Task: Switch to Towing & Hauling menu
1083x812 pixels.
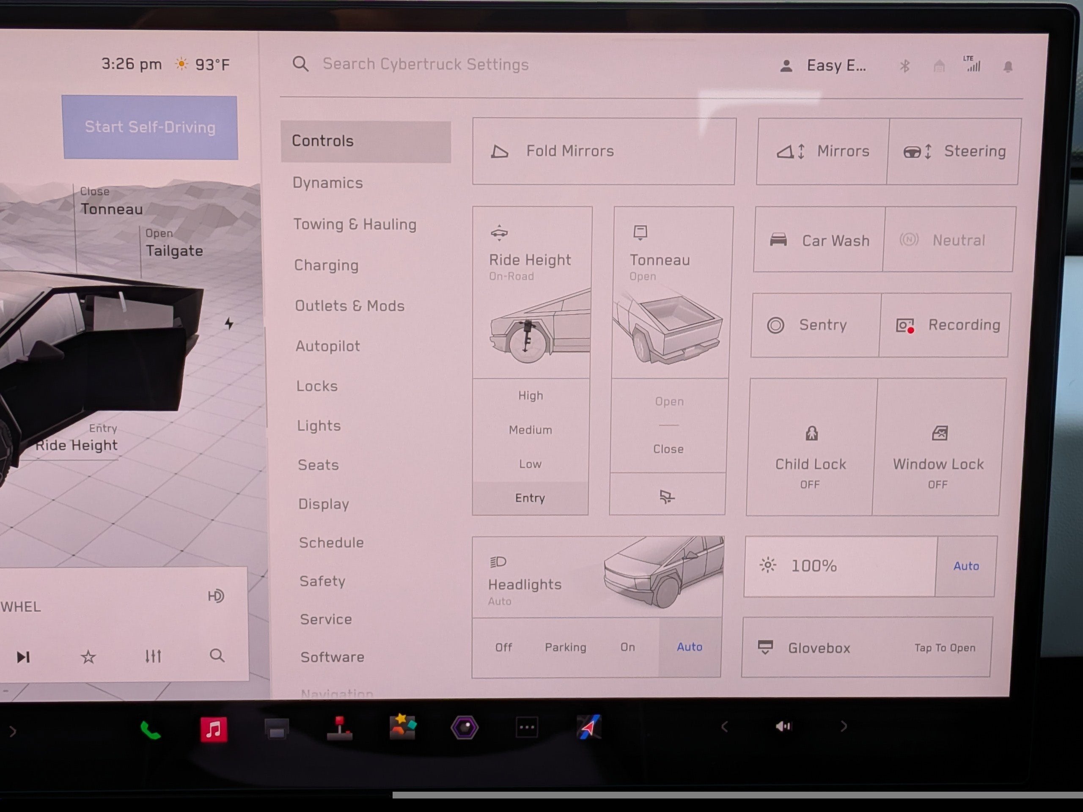Action: click(355, 224)
